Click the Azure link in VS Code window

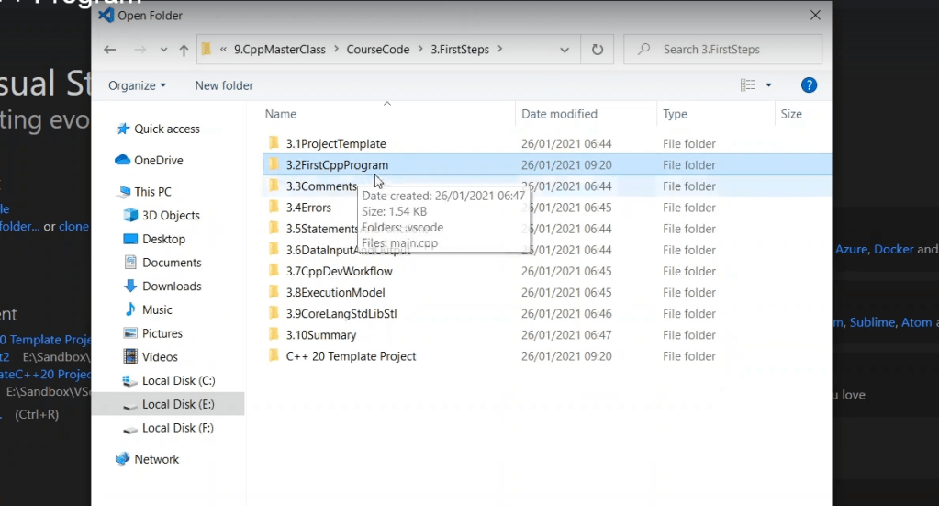pyautogui.click(x=851, y=249)
